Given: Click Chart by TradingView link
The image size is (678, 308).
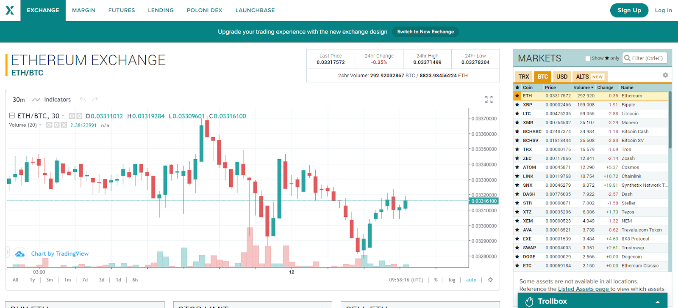Looking at the screenshot, I should [x=60, y=254].
